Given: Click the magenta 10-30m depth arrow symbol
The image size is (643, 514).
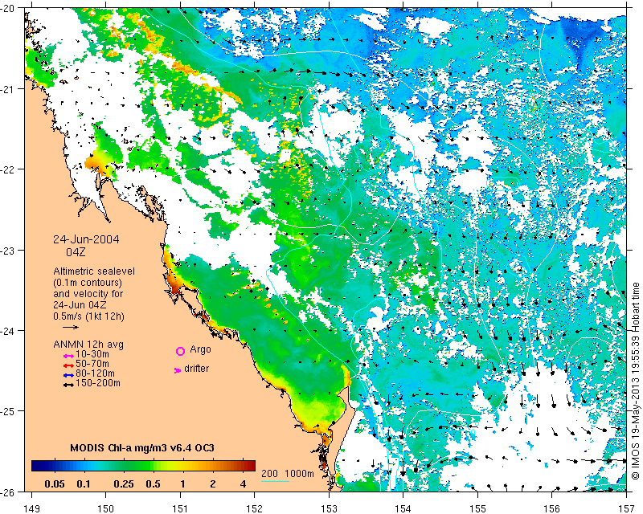Looking at the screenshot, I should 68,356.
